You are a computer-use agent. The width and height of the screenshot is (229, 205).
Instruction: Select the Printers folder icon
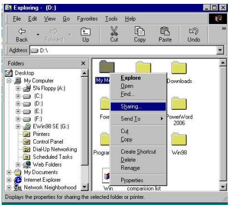[x=27, y=134]
